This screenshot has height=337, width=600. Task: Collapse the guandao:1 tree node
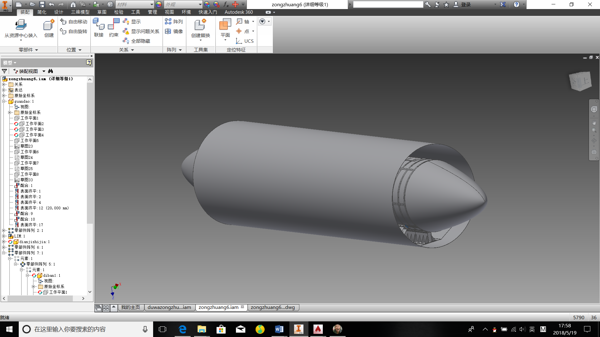(x=4, y=101)
